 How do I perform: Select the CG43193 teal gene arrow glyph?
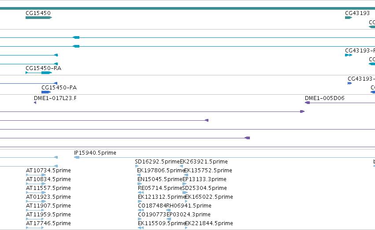349,18
